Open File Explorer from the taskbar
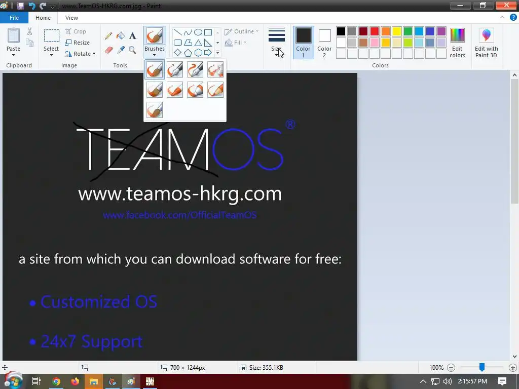This screenshot has width=519, height=389. (94, 381)
